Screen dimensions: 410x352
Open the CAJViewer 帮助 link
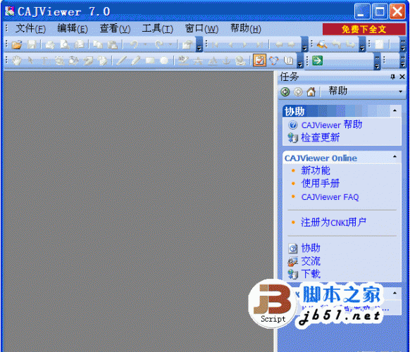(332, 125)
